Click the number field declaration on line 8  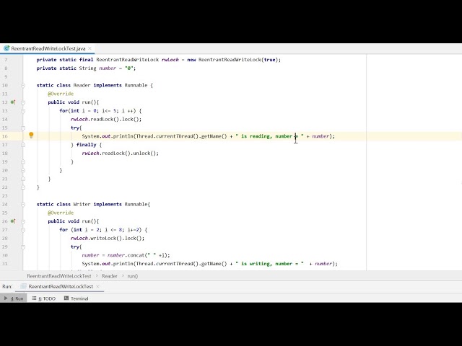[108, 68]
